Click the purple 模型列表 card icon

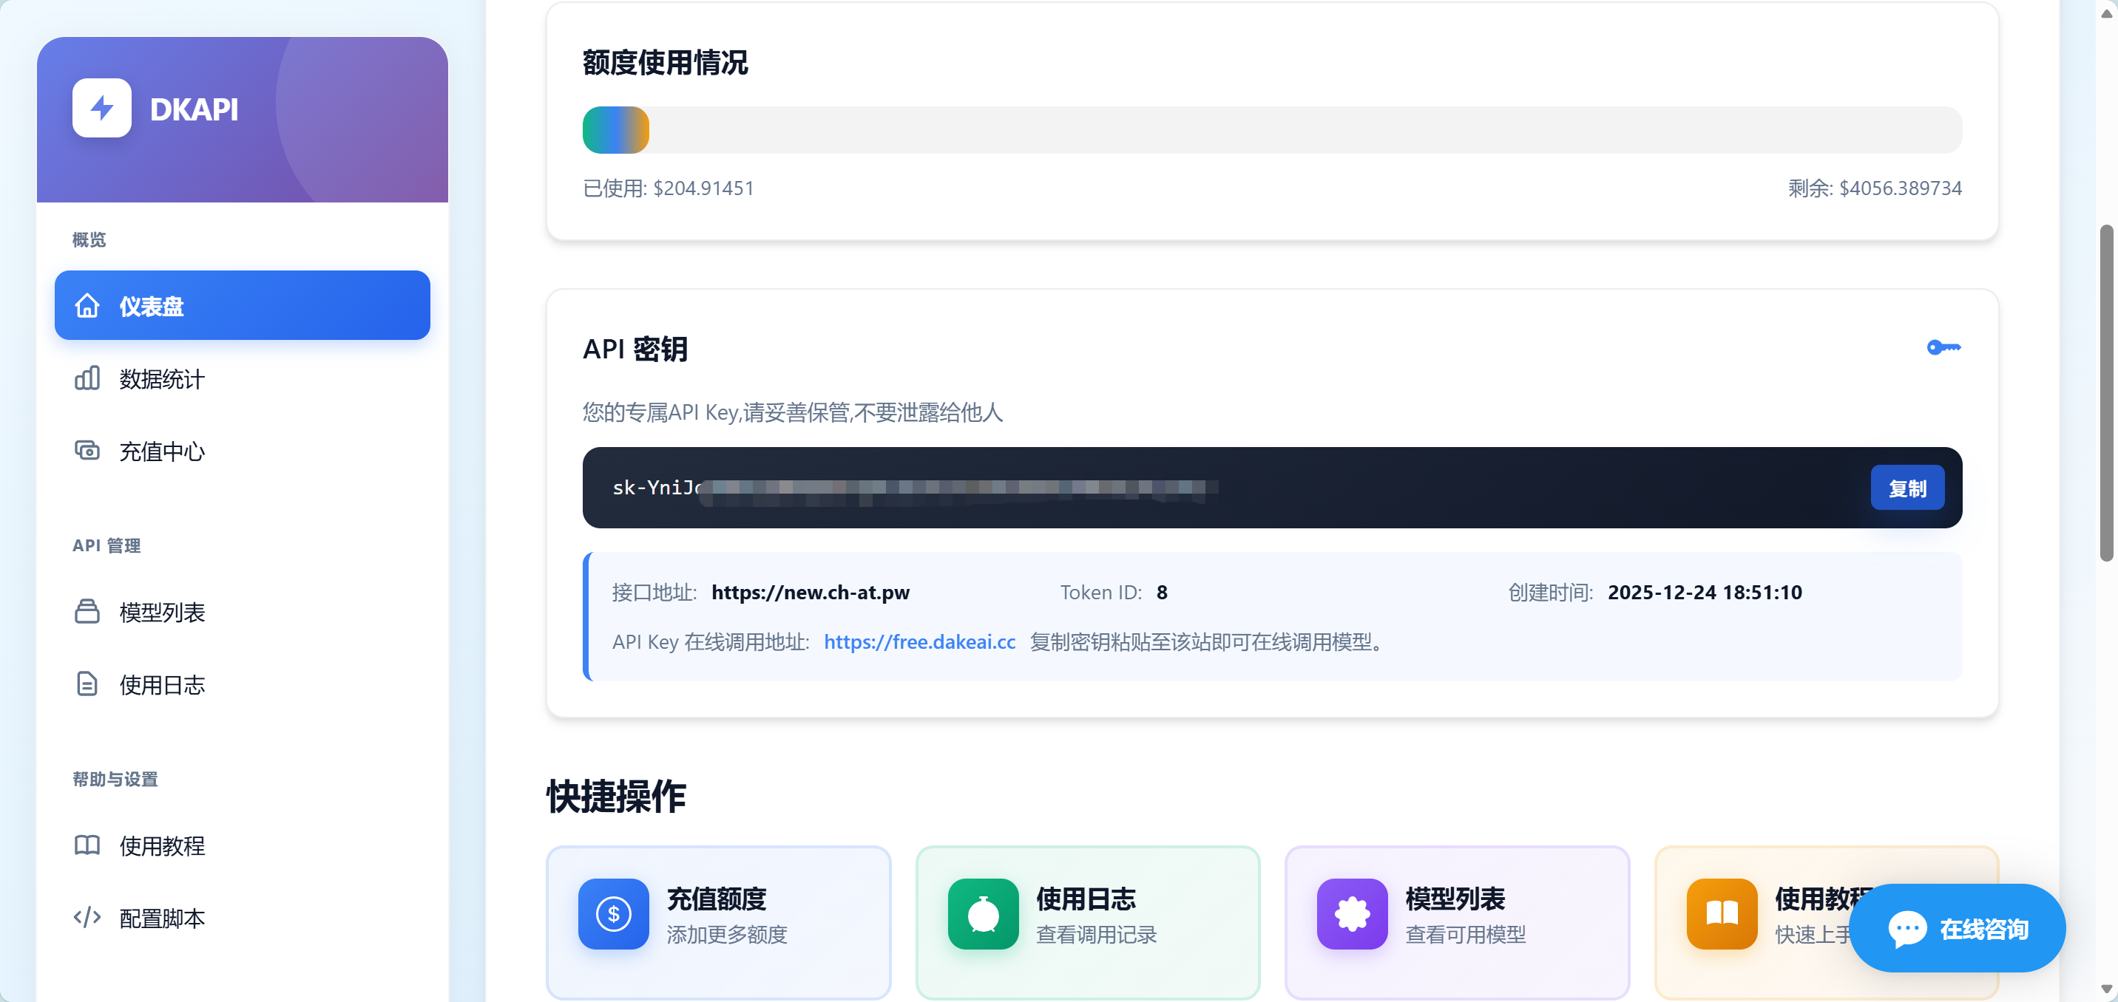pyautogui.click(x=1352, y=913)
